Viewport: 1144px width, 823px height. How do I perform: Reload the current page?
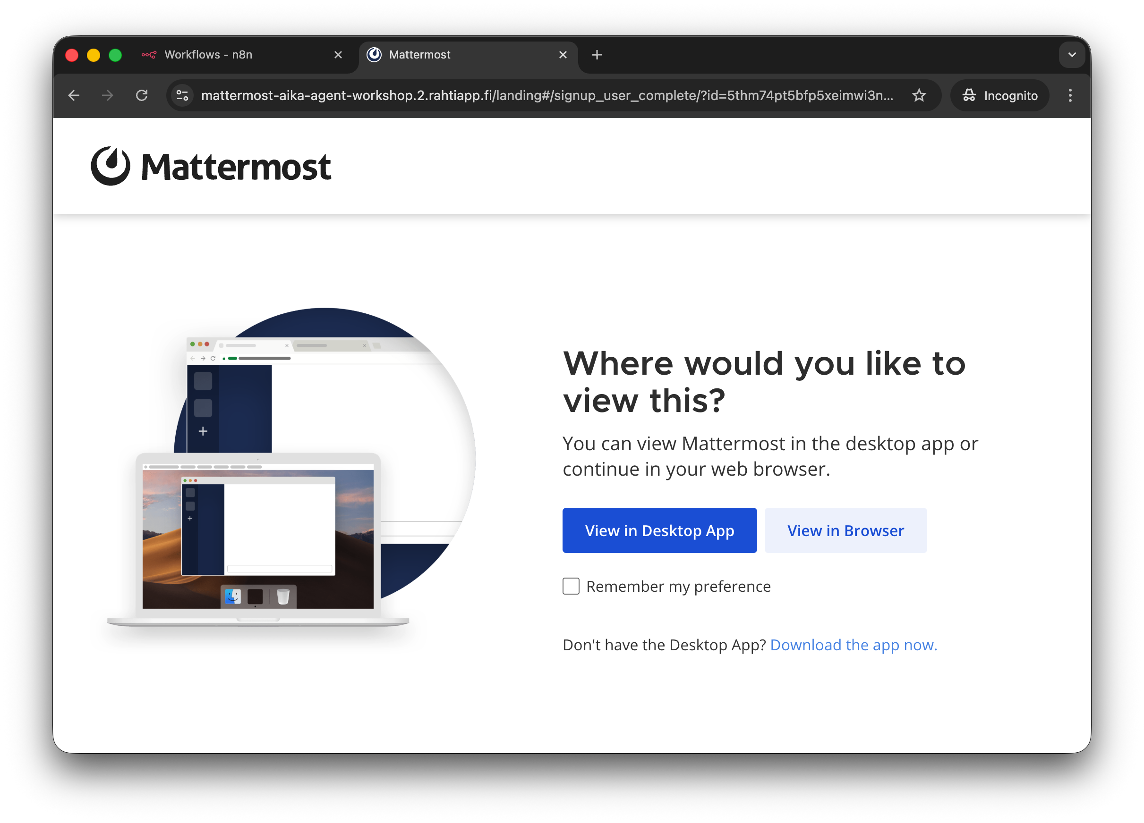click(x=142, y=95)
